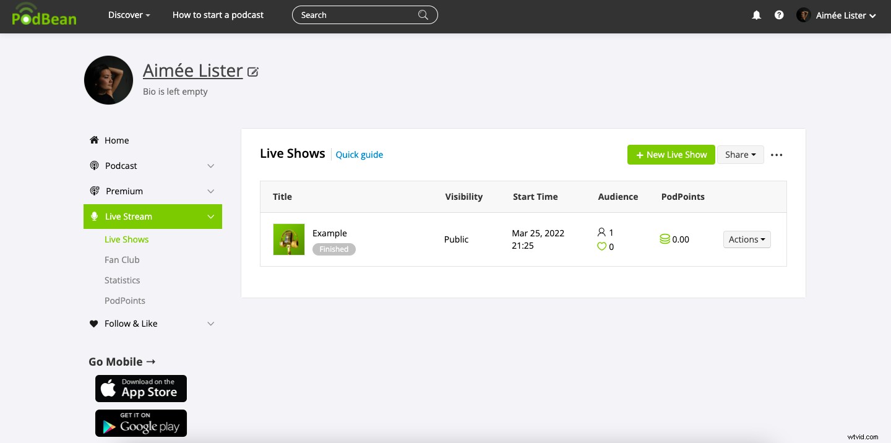This screenshot has width=891, height=443.
Task: Click the heart icon beside Follow & Like
Action: click(x=93, y=323)
